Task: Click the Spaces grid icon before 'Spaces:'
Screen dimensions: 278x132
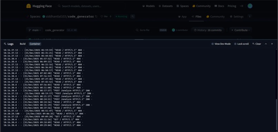Action: [x=28, y=17]
